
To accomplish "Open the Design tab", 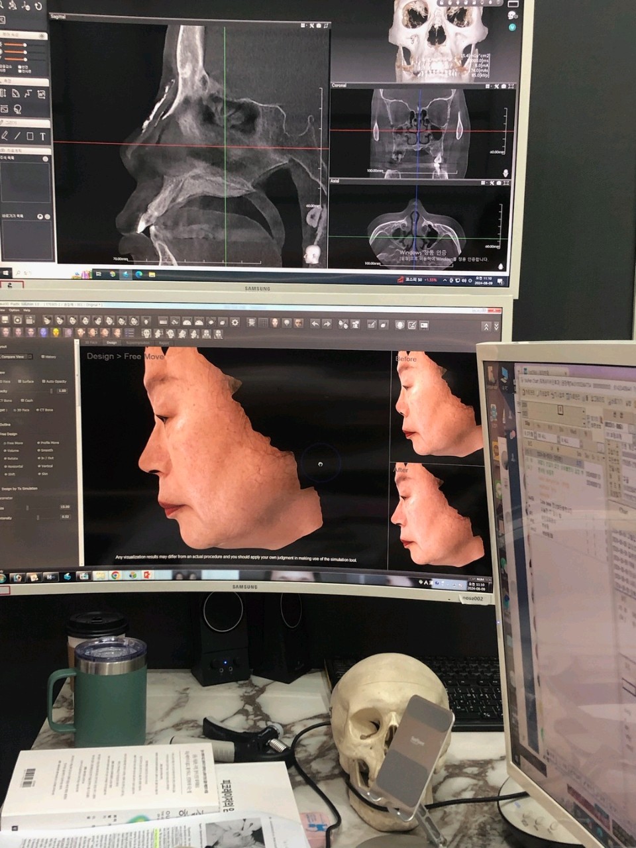I will coord(111,343).
